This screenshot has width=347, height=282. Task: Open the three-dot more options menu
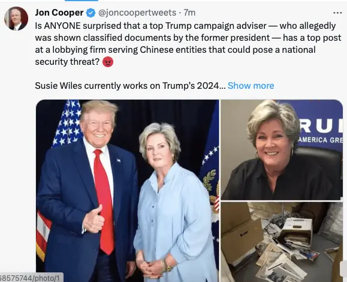coord(337,13)
